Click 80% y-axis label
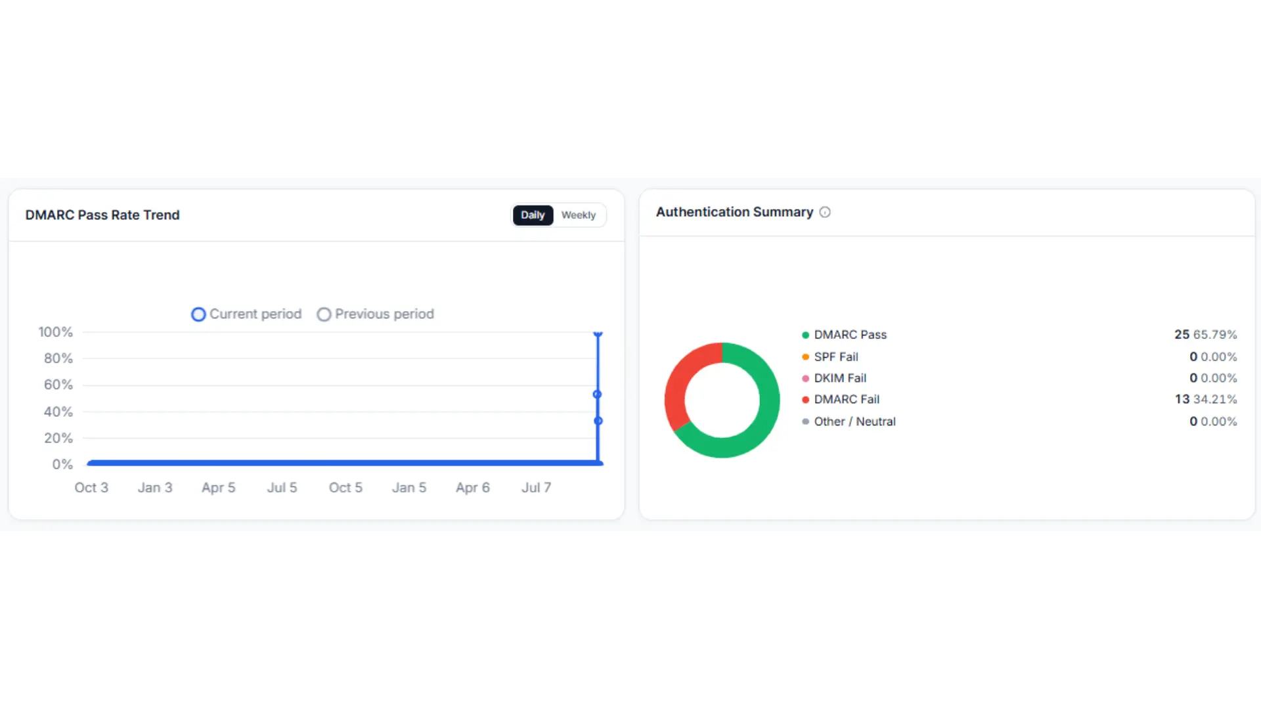Screen dimensions: 1261x709 click(58, 358)
